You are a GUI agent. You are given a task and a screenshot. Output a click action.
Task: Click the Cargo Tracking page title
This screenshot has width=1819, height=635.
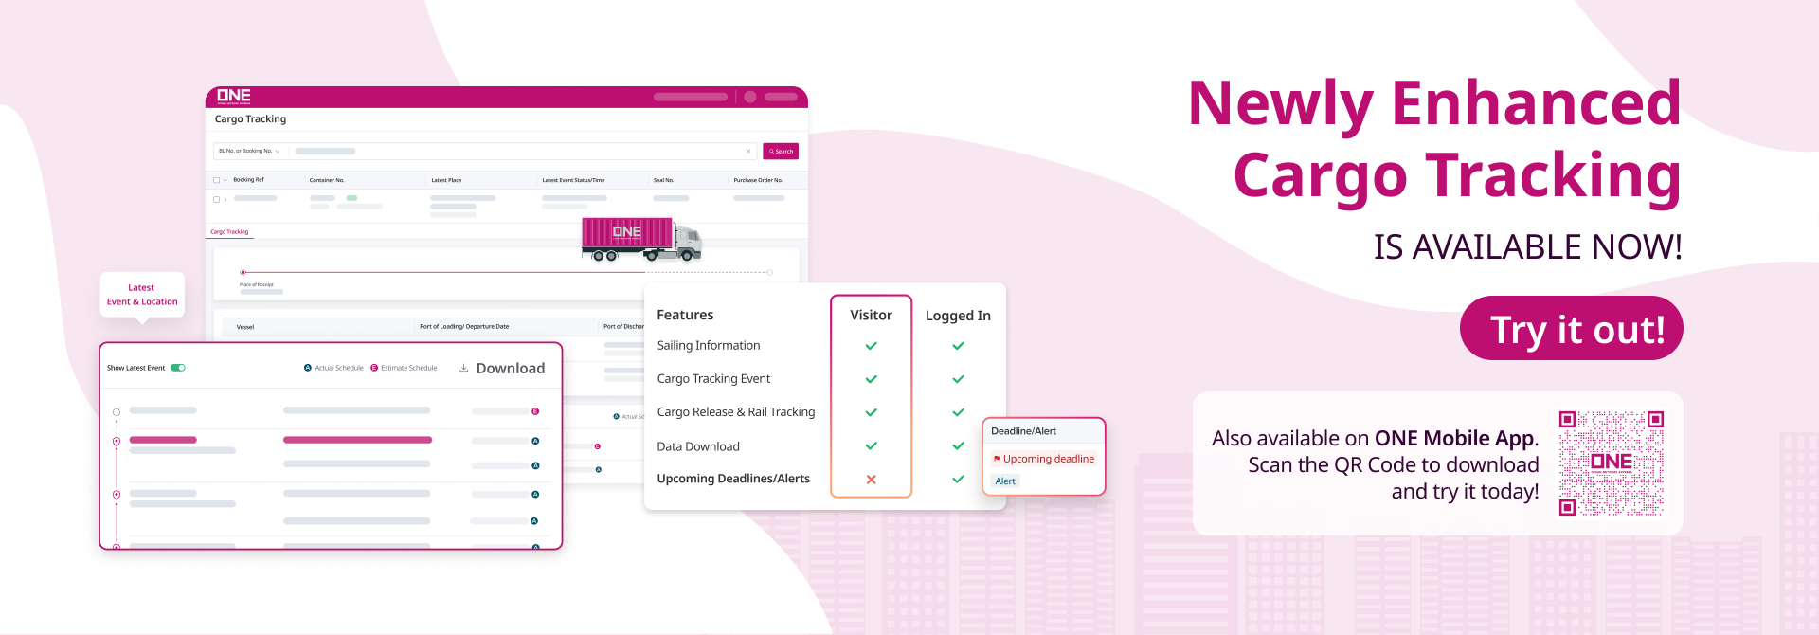tap(250, 119)
